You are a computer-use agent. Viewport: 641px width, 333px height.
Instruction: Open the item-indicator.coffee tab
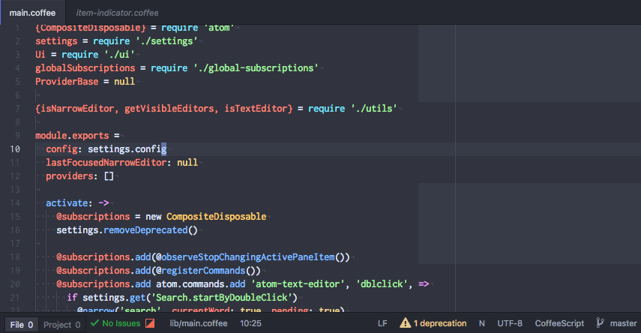[x=117, y=13]
